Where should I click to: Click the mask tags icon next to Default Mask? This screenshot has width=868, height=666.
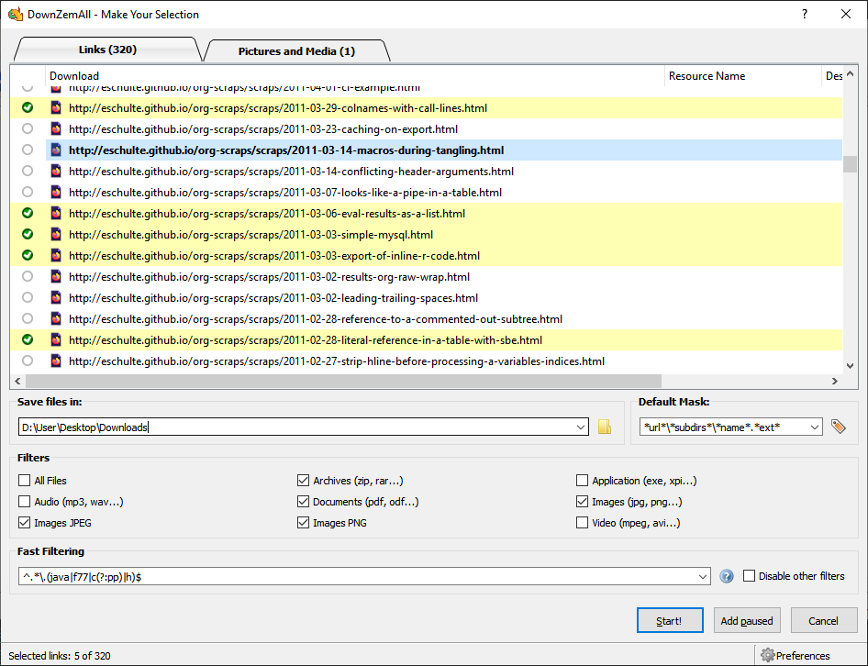(838, 427)
